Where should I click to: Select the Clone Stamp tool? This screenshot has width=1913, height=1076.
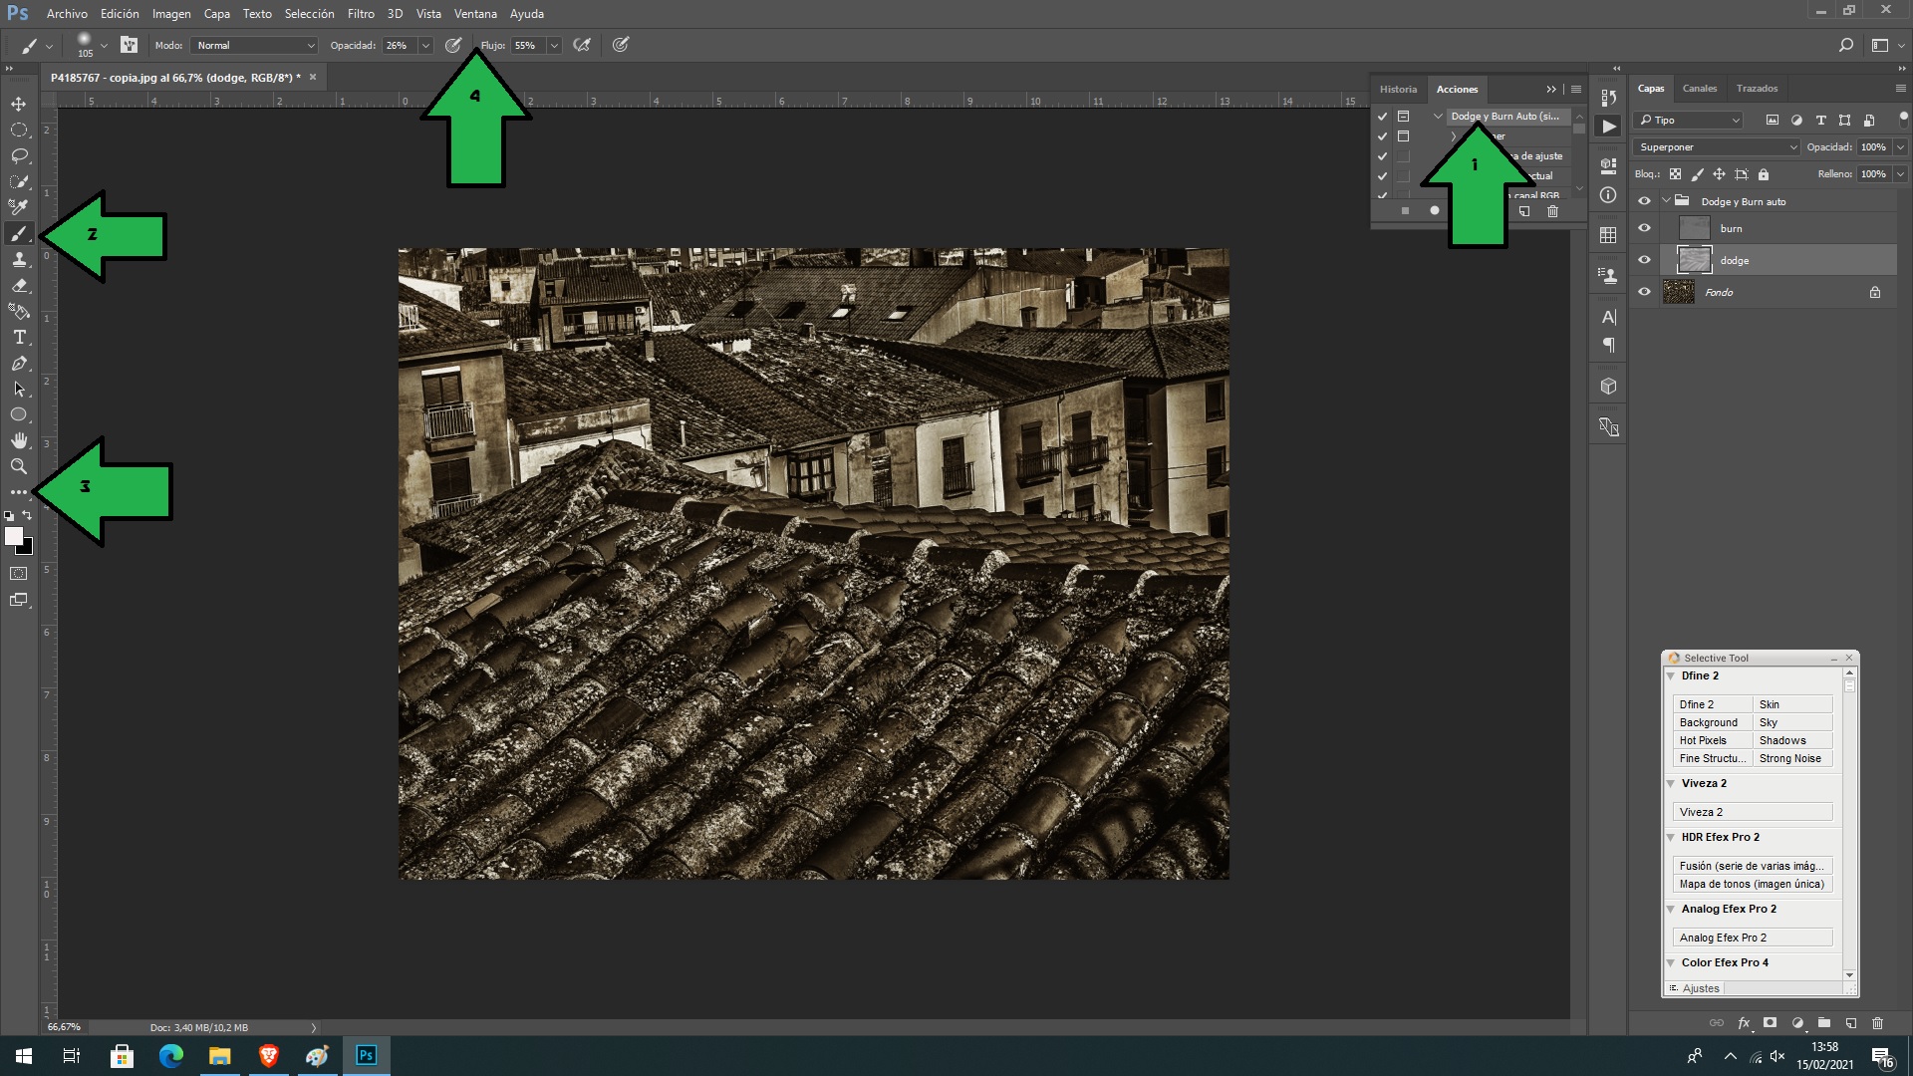coord(19,260)
